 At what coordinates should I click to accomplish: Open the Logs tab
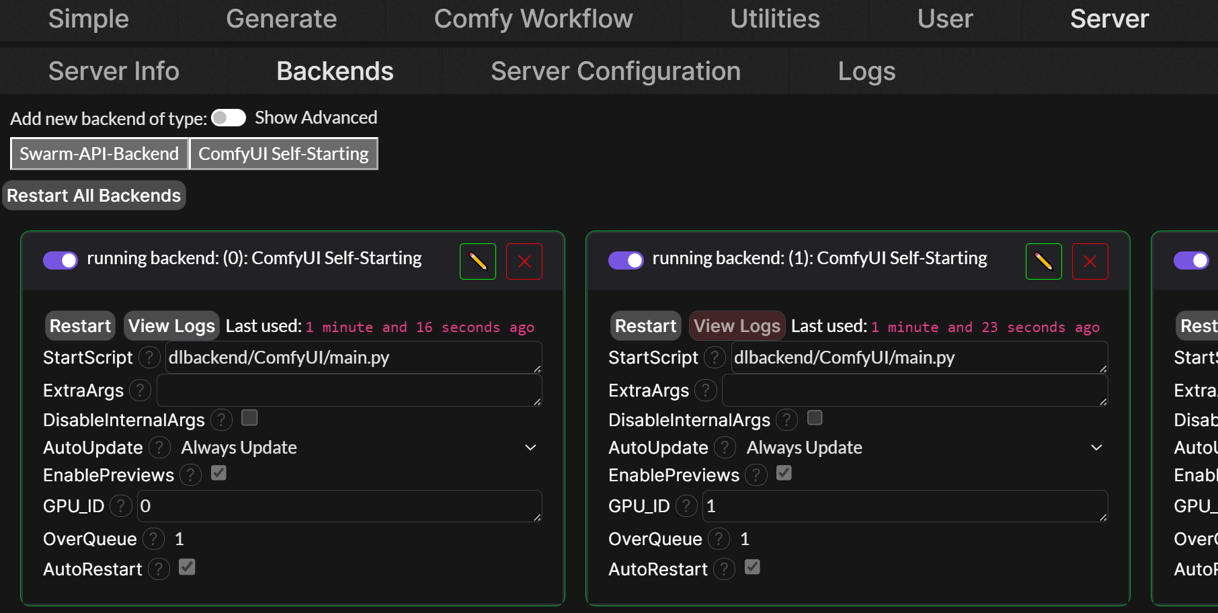point(866,71)
